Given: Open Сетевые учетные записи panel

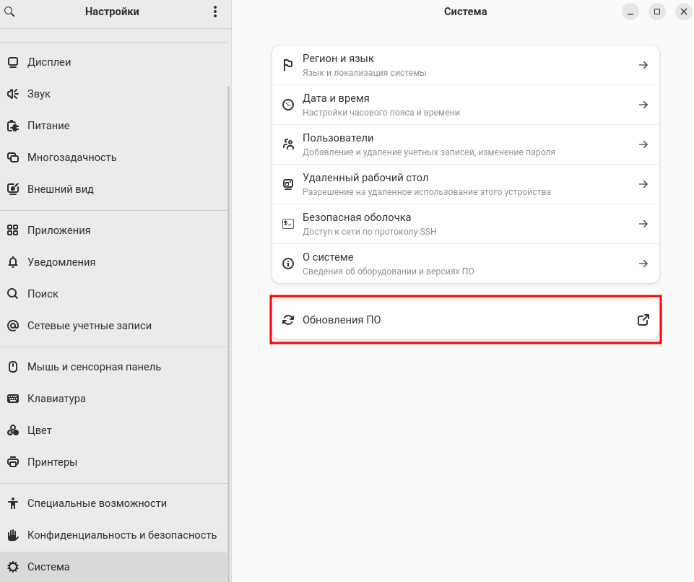Looking at the screenshot, I should click(x=90, y=326).
